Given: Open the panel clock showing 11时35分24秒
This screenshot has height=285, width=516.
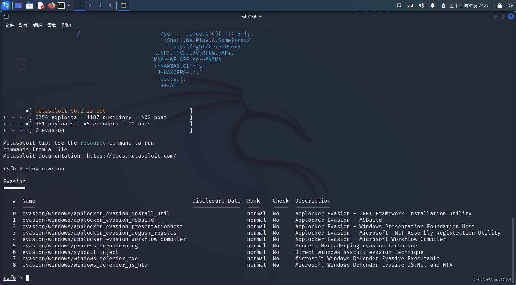Looking at the screenshot, I should (469, 6).
